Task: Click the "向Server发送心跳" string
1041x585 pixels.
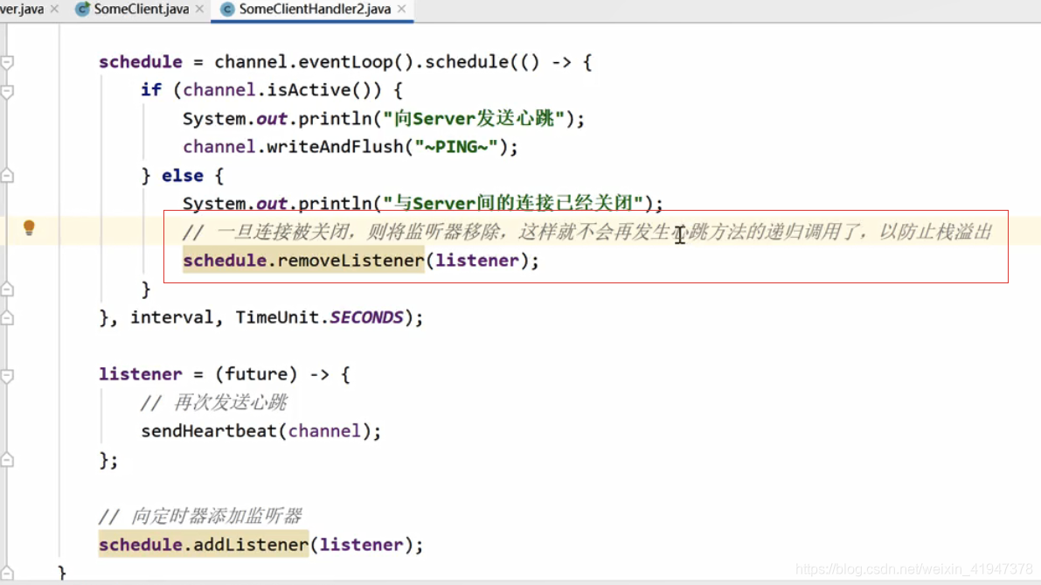Action: click(474, 118)
